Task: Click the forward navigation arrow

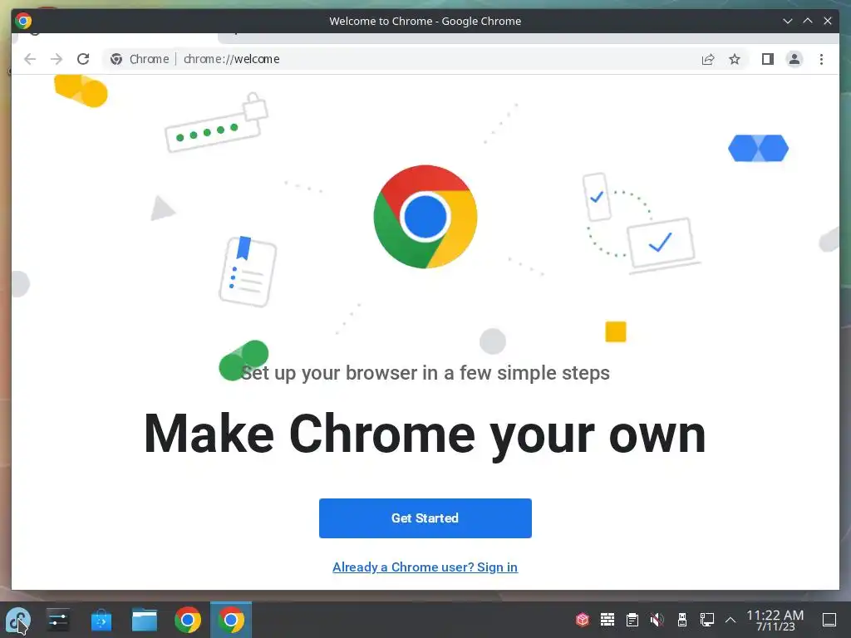Action: [57, 59]
